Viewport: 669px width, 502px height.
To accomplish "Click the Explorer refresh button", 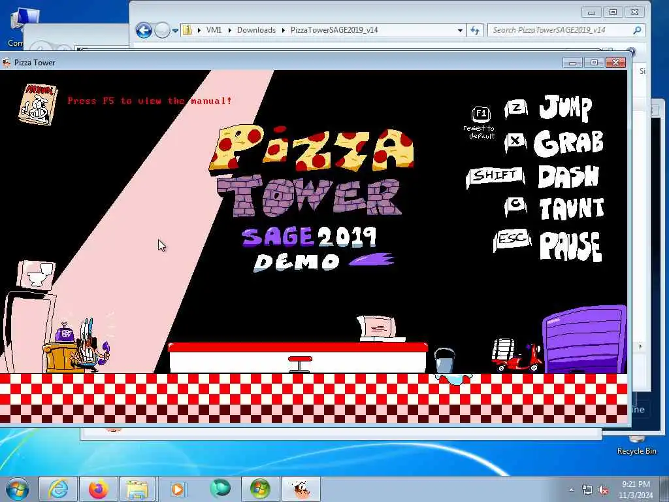I will click(474, 30).
